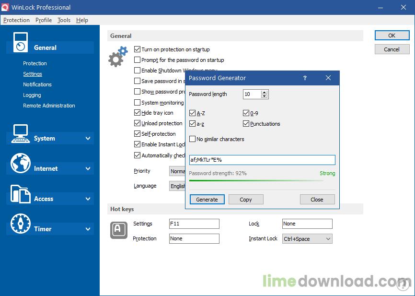Toggle the A-Z uppercase checkbox
The image size is (415, 296).
pos(193,113)
